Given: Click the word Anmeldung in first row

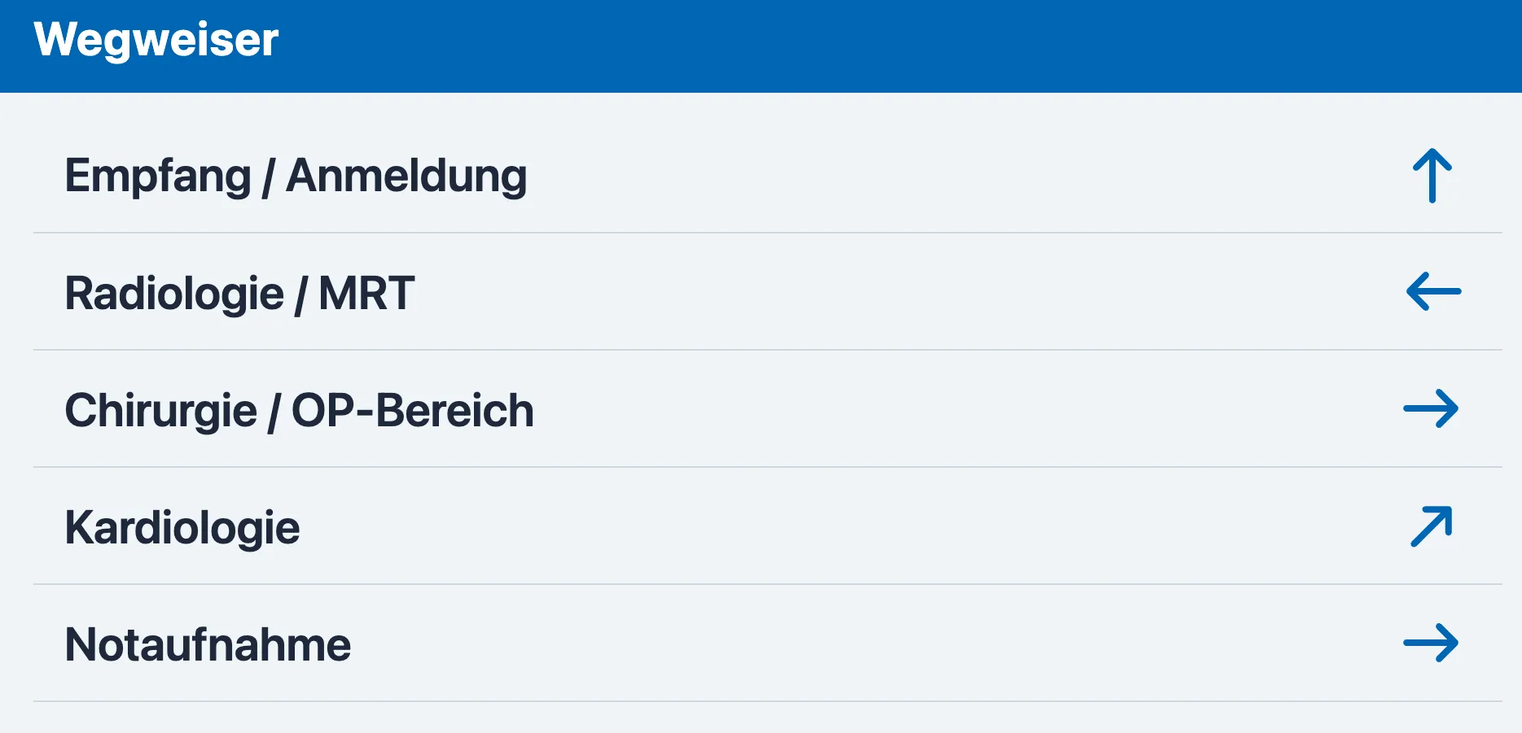Looking at the screenshot, I should (406, 177).
